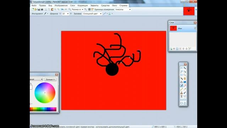The height and width of the screenshot is (128, 227).
Task: Click the Redo arrow icon
Action: point(66,10)
